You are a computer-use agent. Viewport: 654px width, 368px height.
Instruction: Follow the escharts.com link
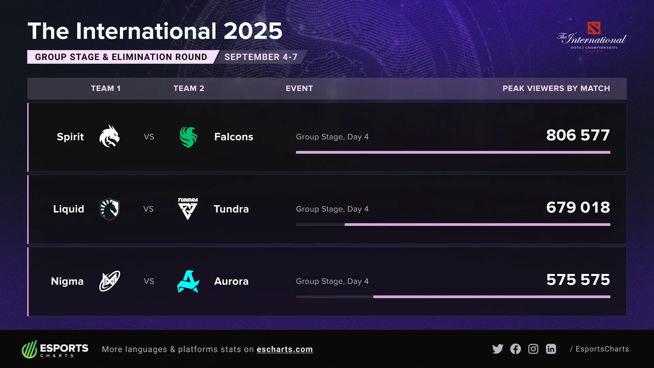click(x=285, y=349)
